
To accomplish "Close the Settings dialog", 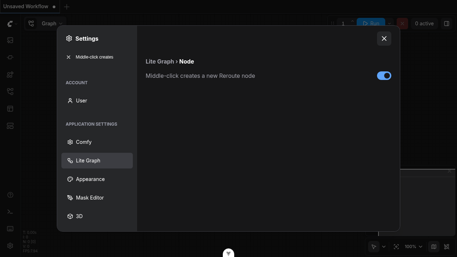I will 384,39.
